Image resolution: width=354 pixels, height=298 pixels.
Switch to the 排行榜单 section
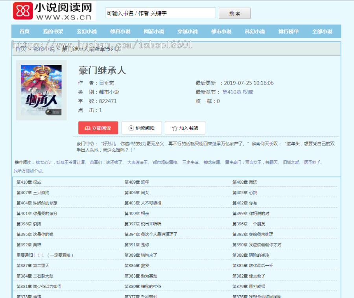[x=288, y=31]
